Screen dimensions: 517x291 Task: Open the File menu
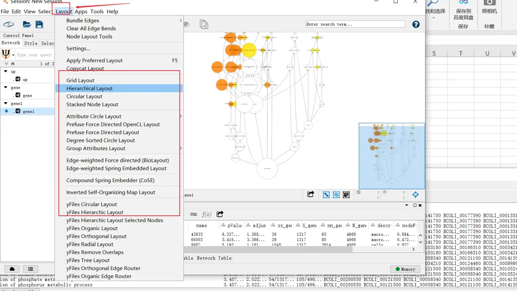click(x=5, y=11)
